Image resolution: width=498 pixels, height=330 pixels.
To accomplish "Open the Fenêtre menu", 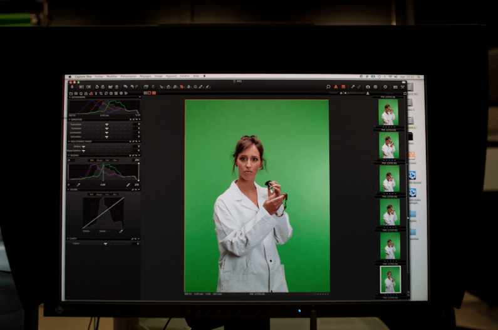I will [185, 76].
